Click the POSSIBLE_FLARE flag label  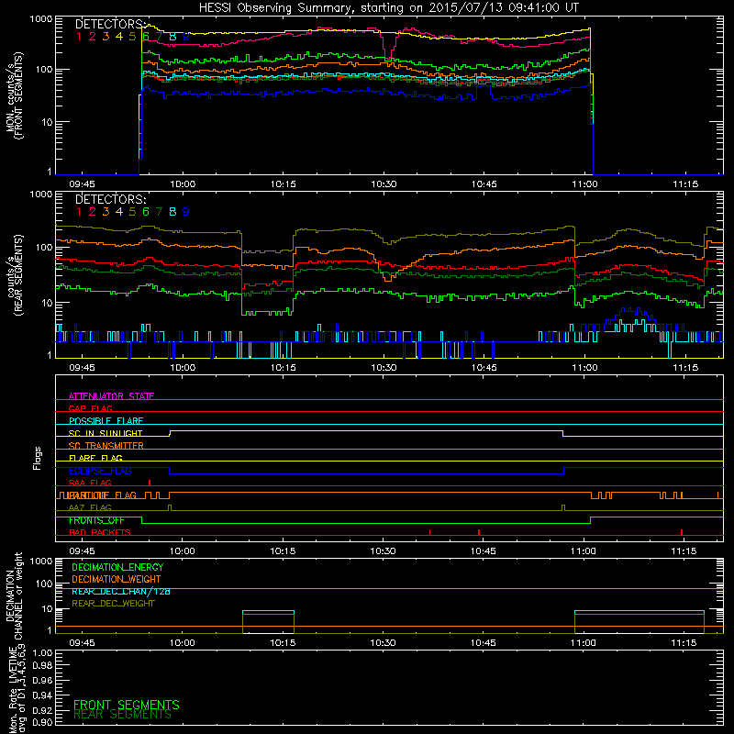106,421
